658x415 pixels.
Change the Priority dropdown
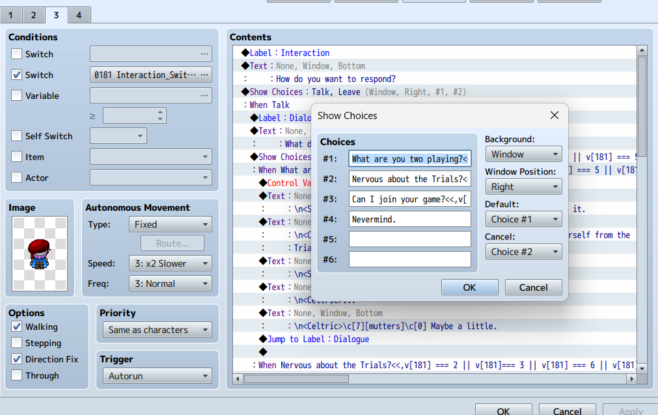click(x=157, y=330)
